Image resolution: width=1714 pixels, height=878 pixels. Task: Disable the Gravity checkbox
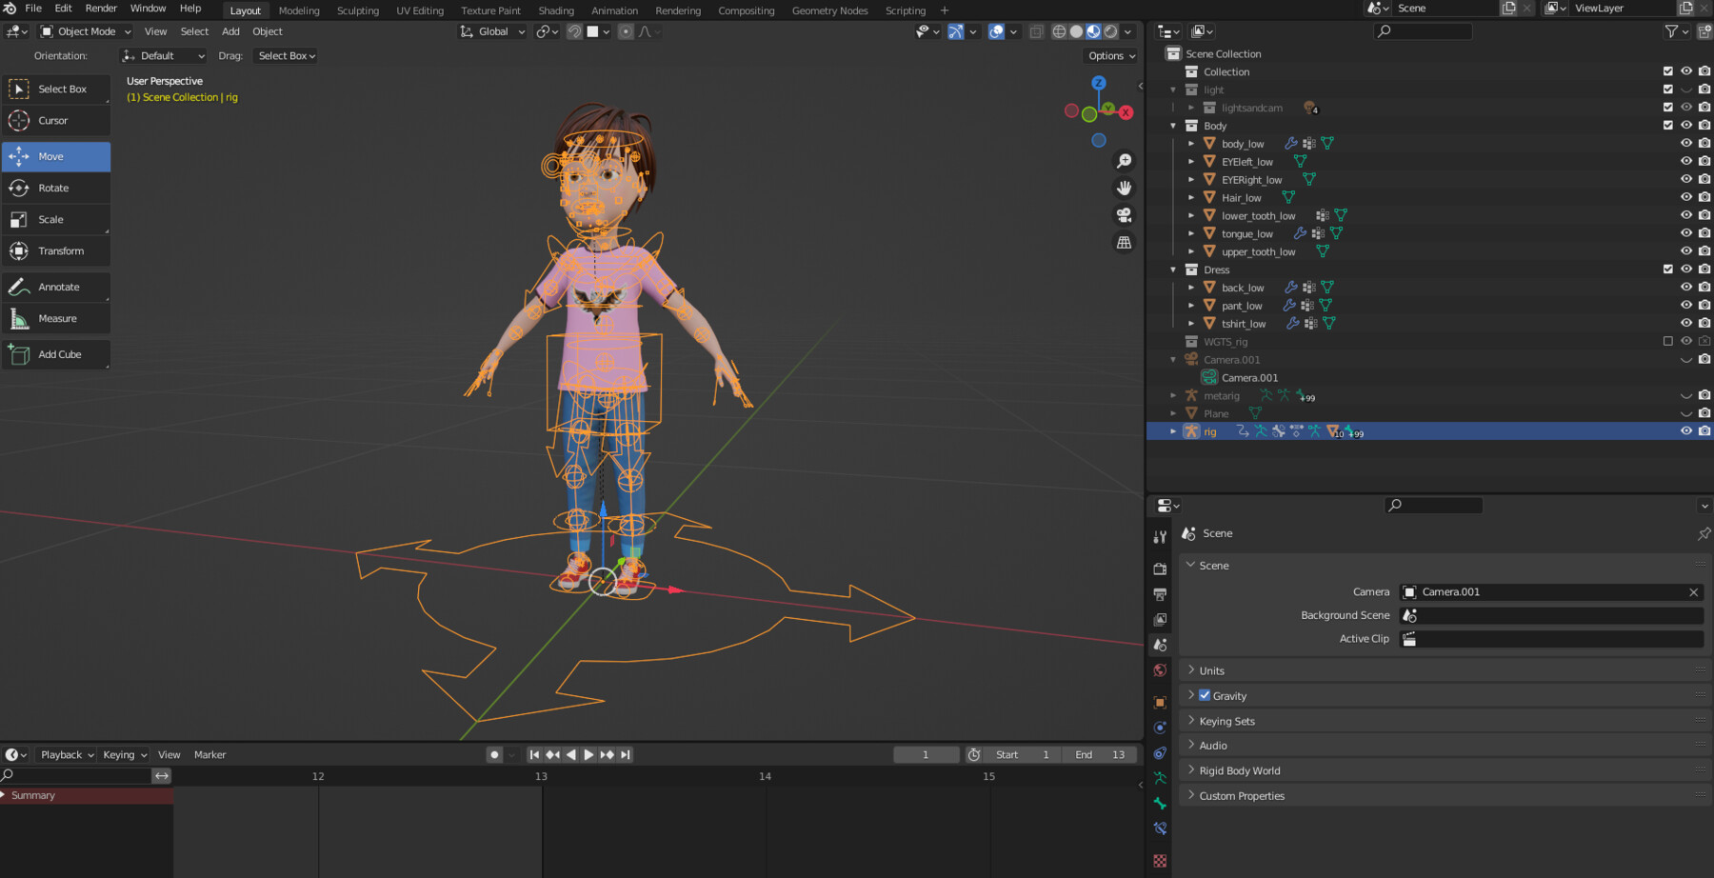click(x=1205, y=695)
